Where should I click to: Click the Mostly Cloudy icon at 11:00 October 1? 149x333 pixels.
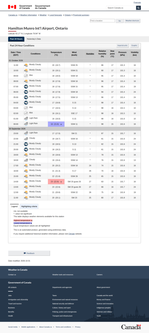(26, 65)
